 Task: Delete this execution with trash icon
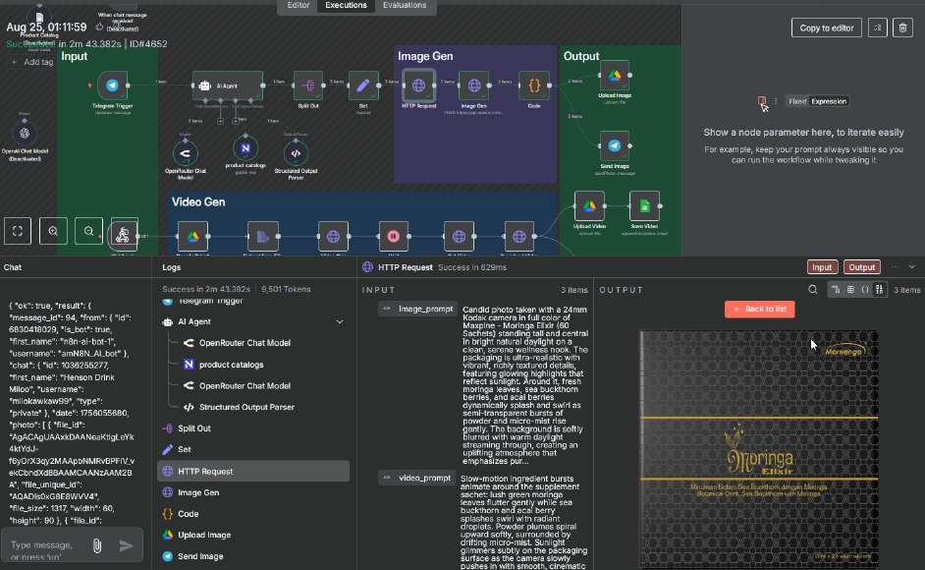point(902,28)
